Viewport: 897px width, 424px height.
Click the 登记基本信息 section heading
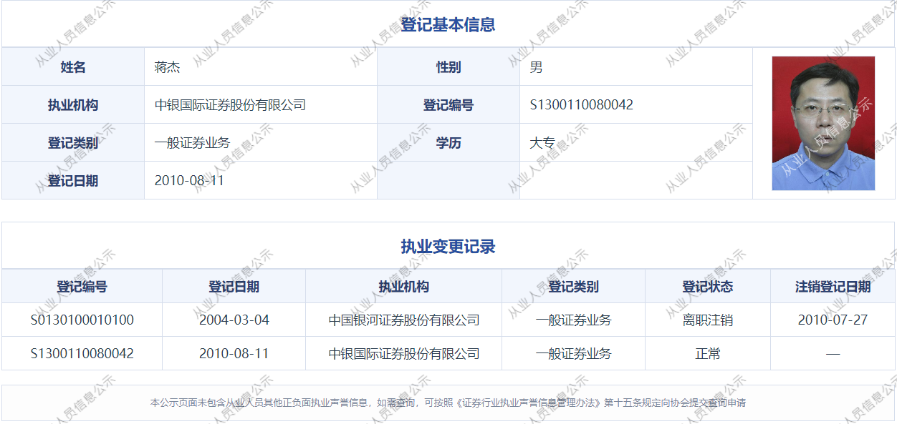coord(448,25)
